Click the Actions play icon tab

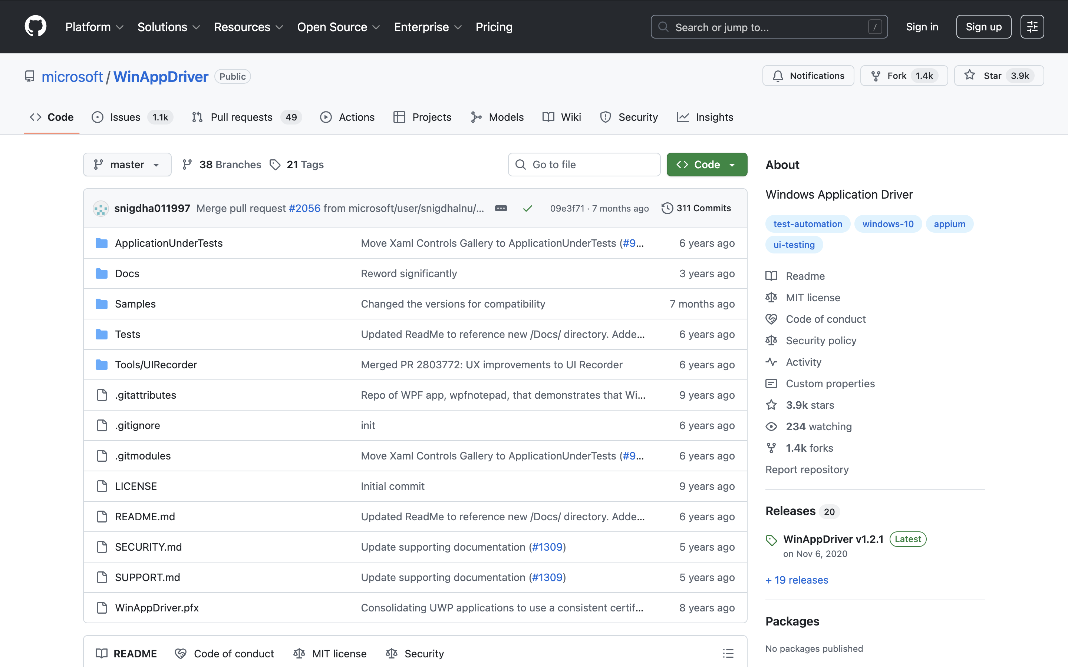tap(326, 117)
